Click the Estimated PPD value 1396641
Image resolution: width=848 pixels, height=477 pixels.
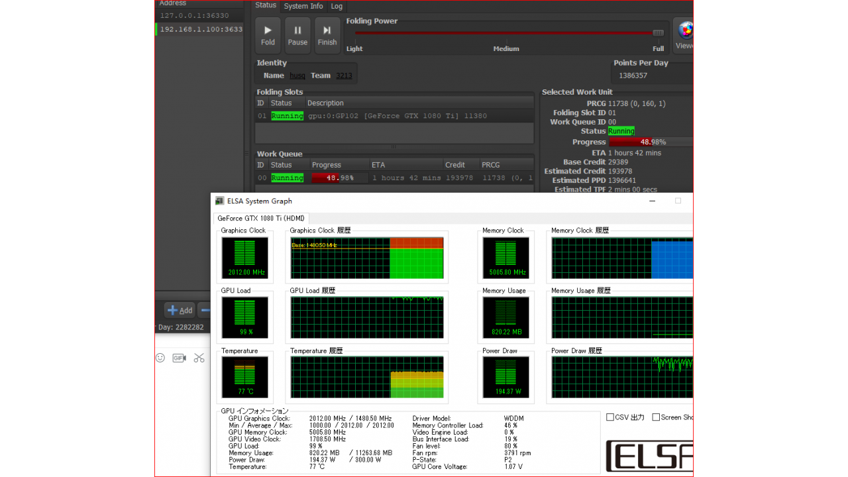point(622,180)
